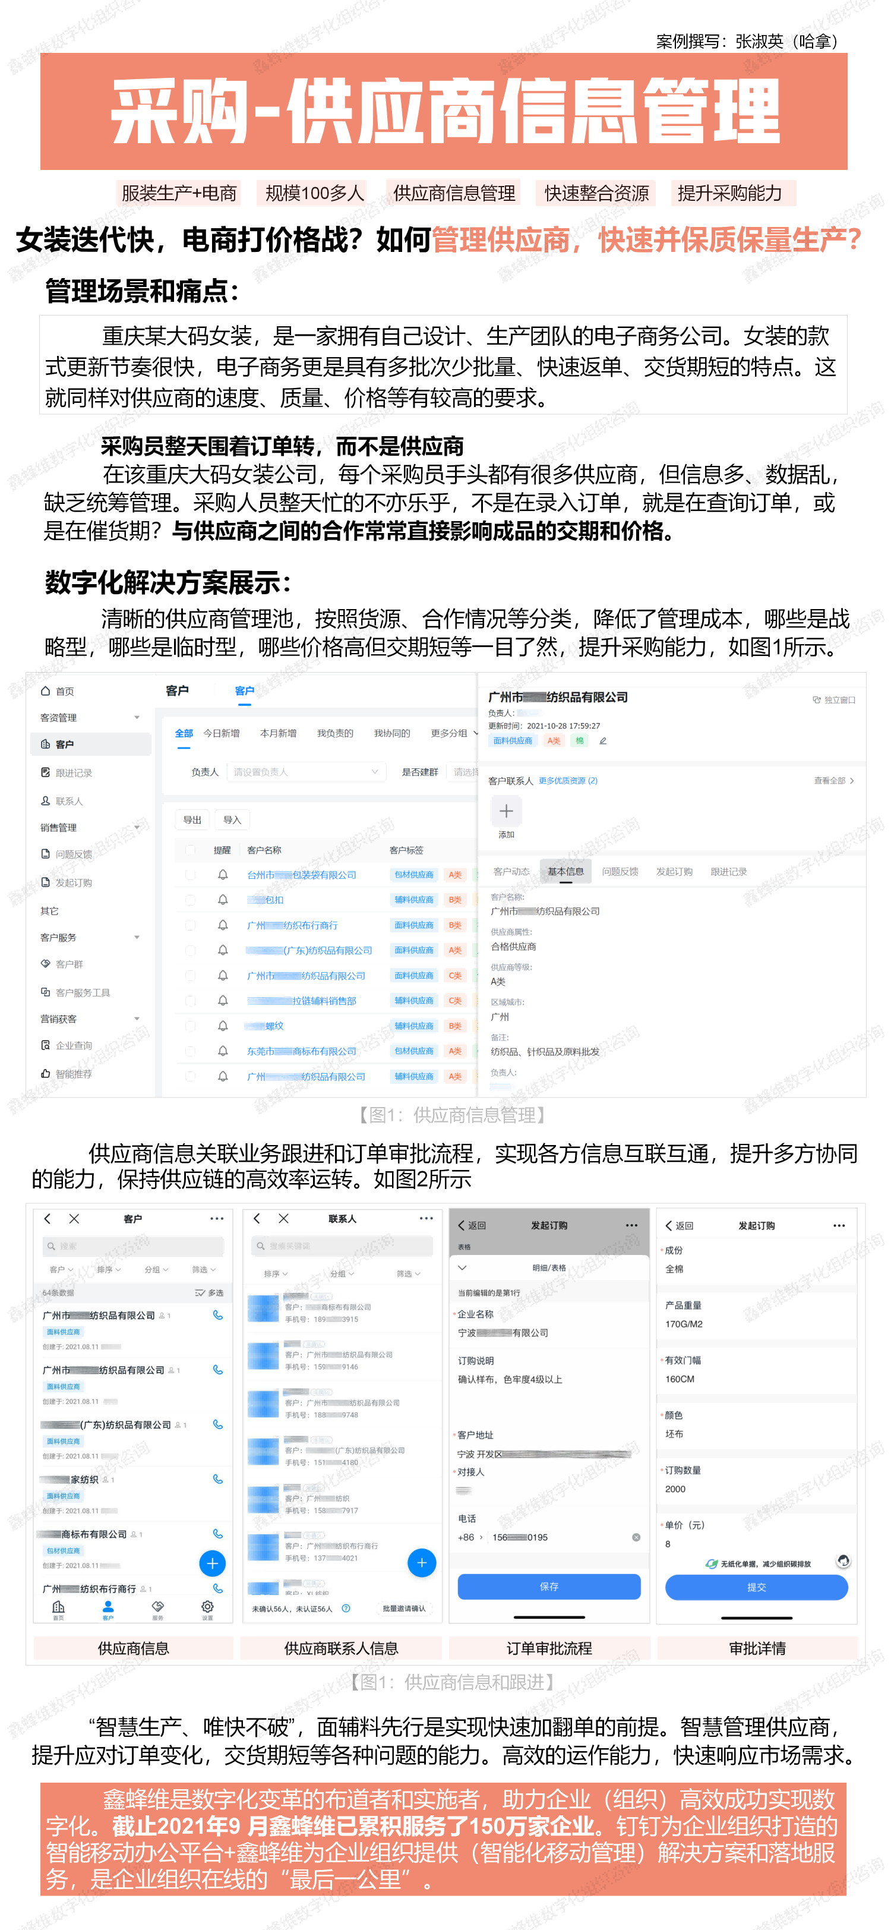Tap the more dots on 联系人 screen

click(x=426, y=1218)
